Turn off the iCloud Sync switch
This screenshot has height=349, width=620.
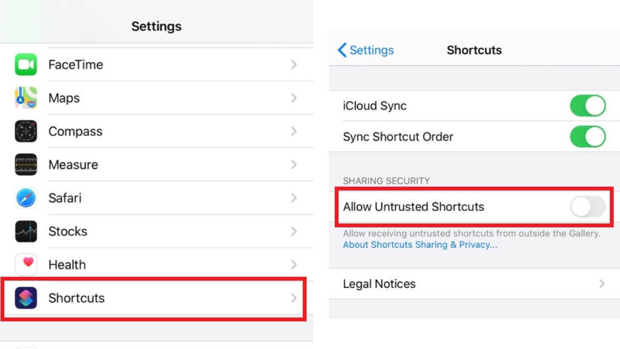point(587,106)
